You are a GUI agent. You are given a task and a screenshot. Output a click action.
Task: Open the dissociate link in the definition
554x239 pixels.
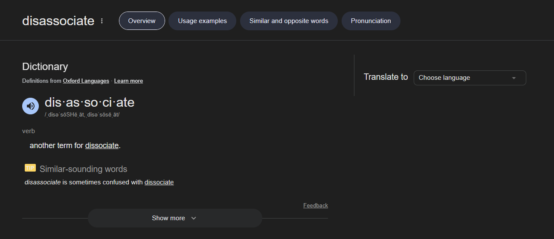click(102, 146)
